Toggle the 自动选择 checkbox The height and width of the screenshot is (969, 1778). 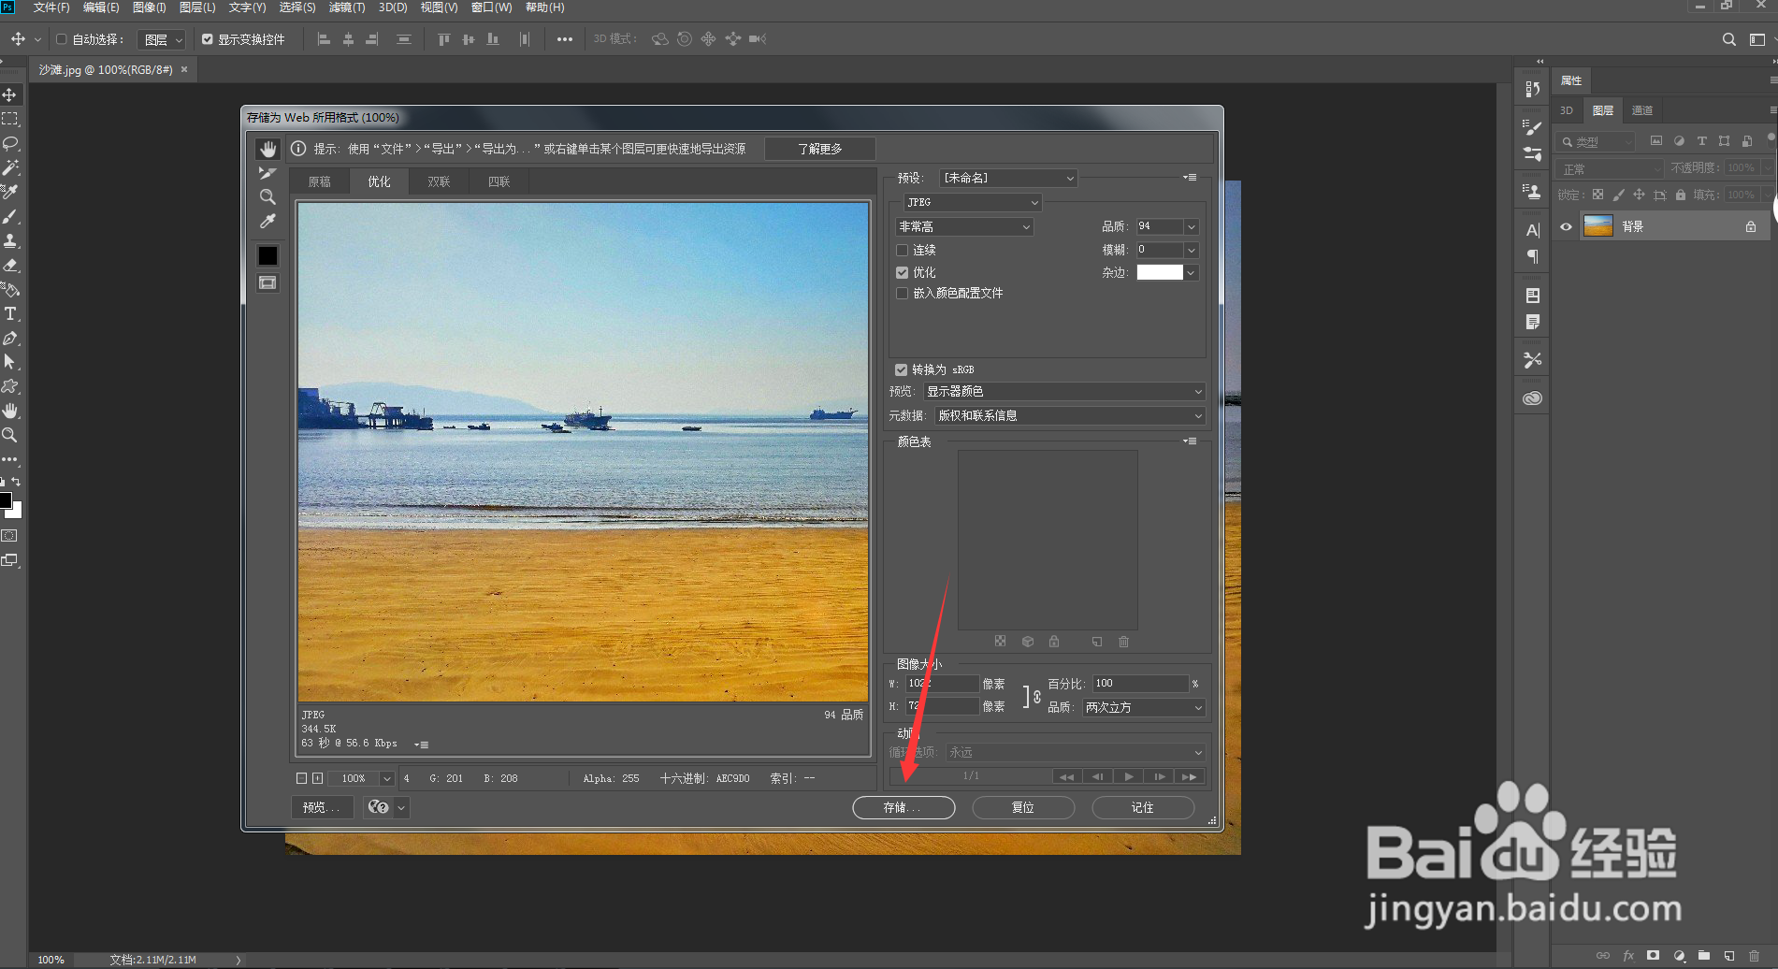point(62,39)
